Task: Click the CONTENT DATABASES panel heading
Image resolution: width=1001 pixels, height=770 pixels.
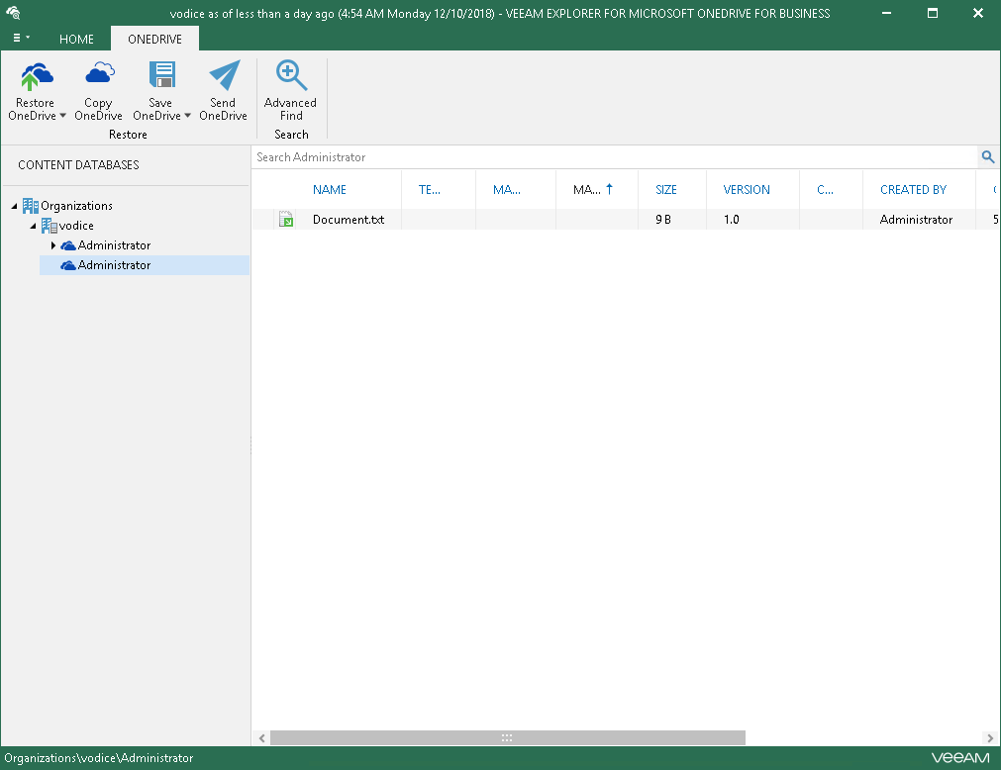Action: pyautogui.click(x=78, y=164)
